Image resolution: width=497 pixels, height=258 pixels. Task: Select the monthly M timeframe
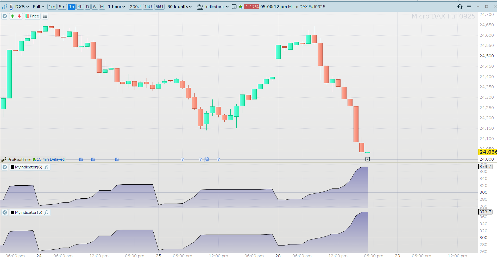pyautogui.click(x=102, y=7)
